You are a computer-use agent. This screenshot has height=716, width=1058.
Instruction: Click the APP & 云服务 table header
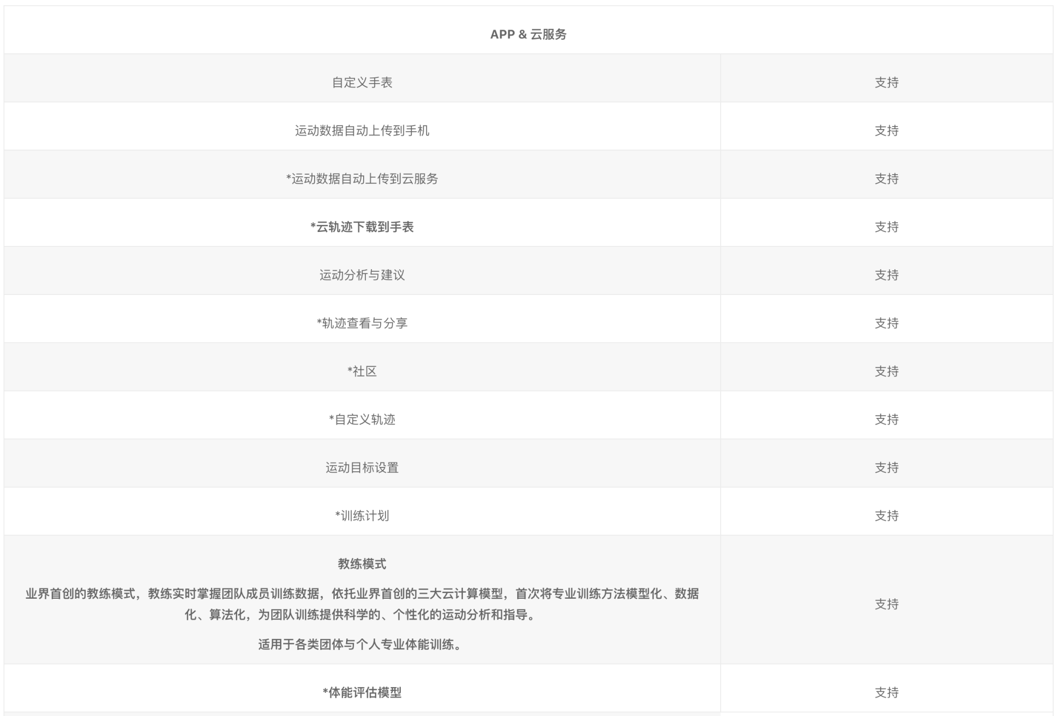click(x=528, y=34)
